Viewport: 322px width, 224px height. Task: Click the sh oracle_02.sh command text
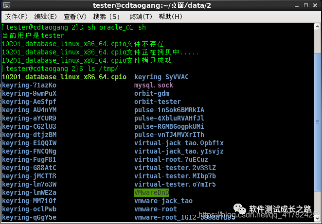pos(117,27)
